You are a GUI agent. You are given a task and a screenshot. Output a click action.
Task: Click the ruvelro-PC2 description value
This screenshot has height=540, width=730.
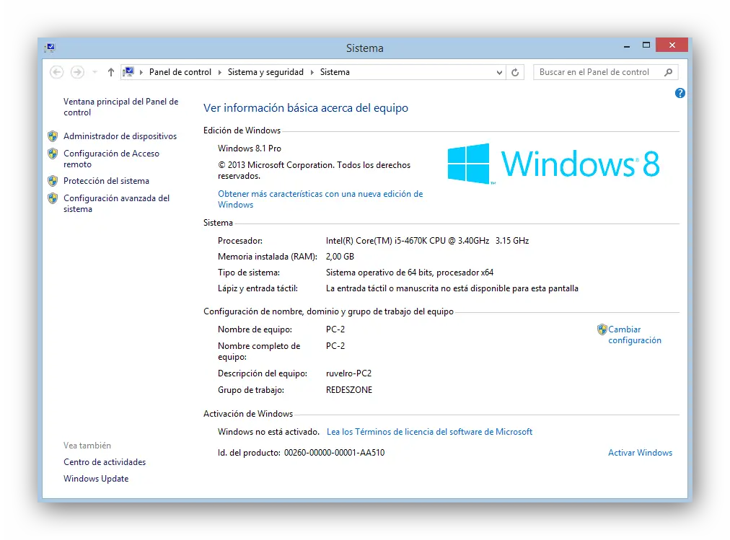(x=348, y=373)
